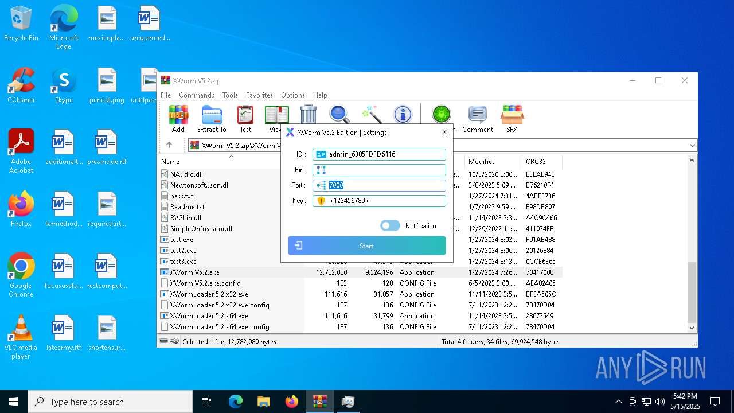Click the Comment toolbar icon
The image size is (734, 413).
pyautogui.click(x=478, y=119)
